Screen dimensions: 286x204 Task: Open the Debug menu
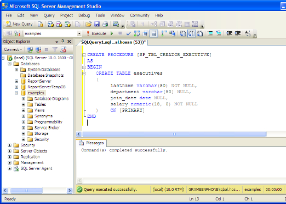tap(84, 15)
